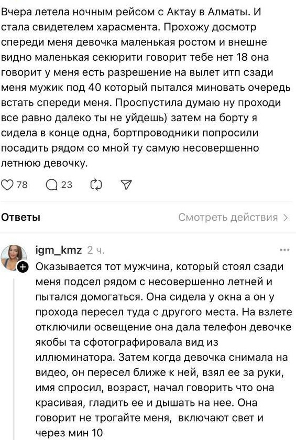Screen dimensions: 296x440
Task: Open the igm_kmz profile picture
Action: pyautogui.click(x=14, y=257)
